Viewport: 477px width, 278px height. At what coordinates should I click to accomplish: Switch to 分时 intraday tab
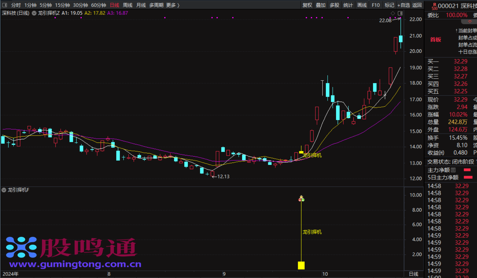tap(16, 5)
